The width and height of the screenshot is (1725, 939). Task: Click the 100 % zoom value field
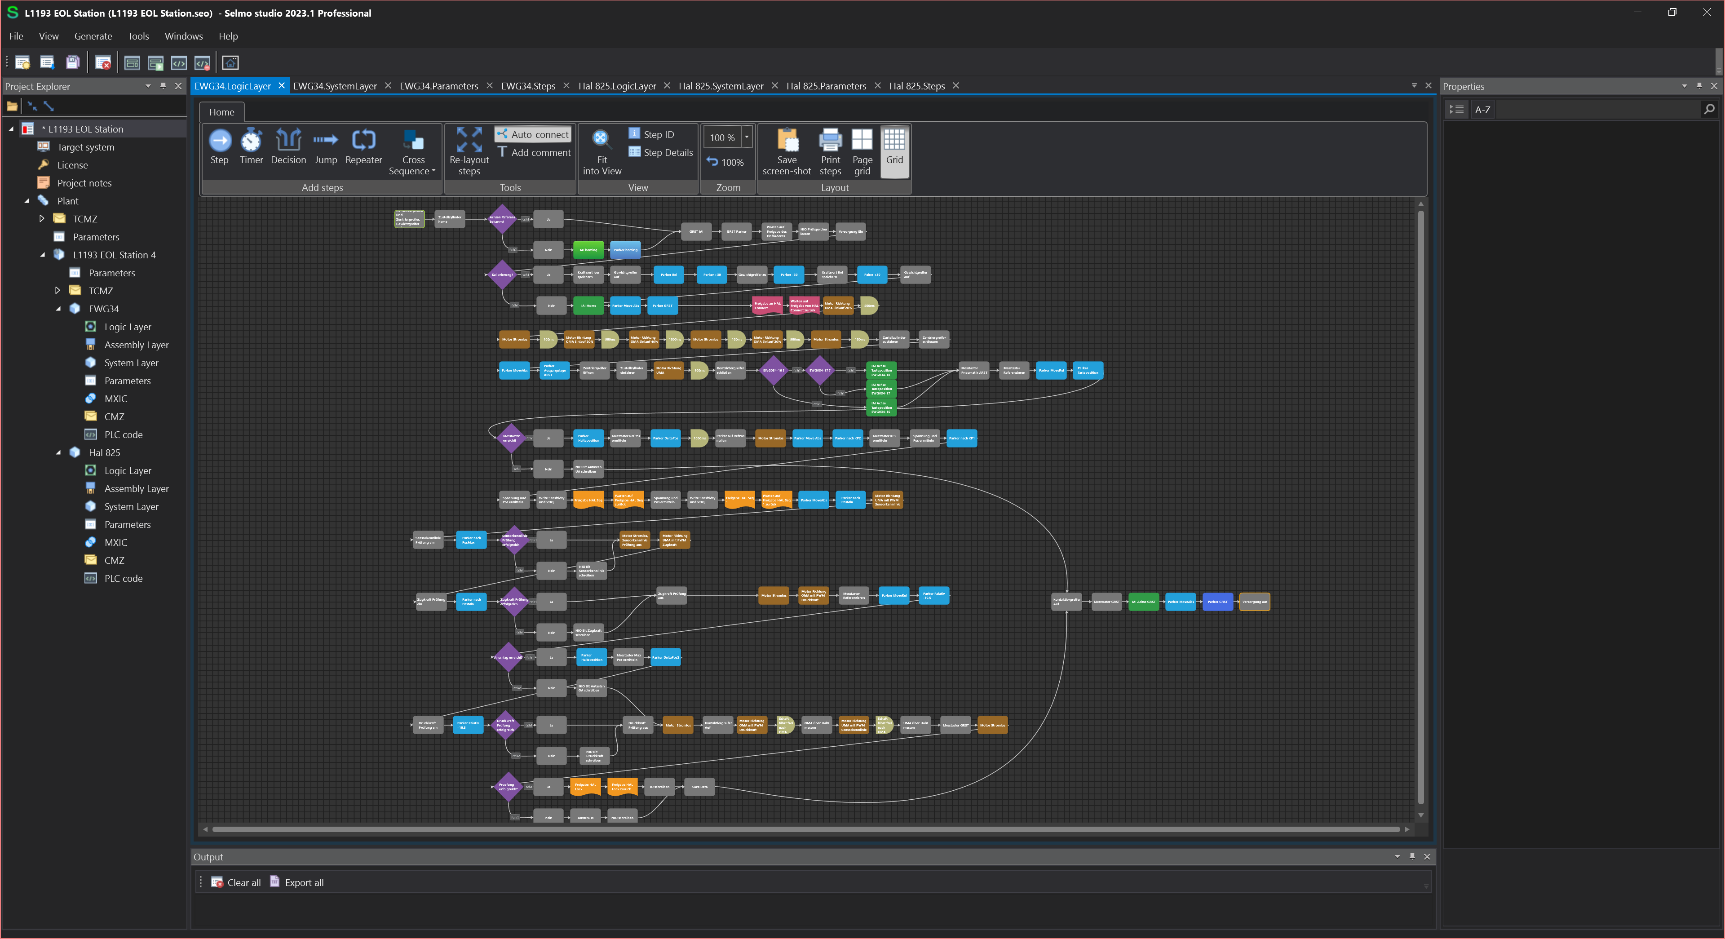(722, 137)
